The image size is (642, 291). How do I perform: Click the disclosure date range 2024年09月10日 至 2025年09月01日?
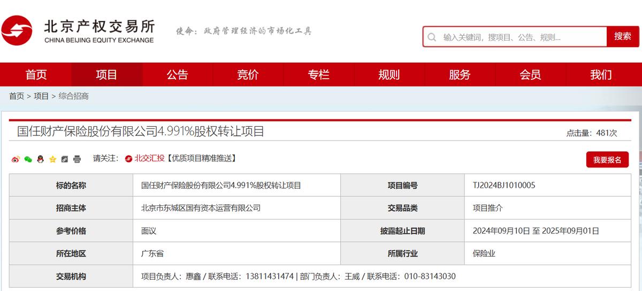[536, 231]
